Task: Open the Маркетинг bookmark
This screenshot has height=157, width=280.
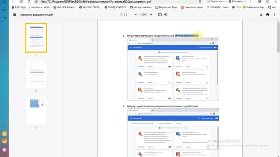Action: point(166,7)
